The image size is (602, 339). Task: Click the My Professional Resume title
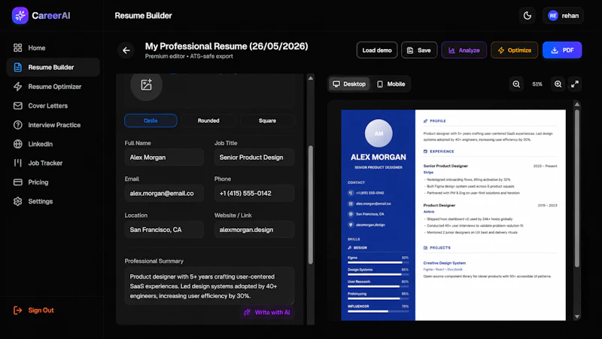tap(227, 47)
